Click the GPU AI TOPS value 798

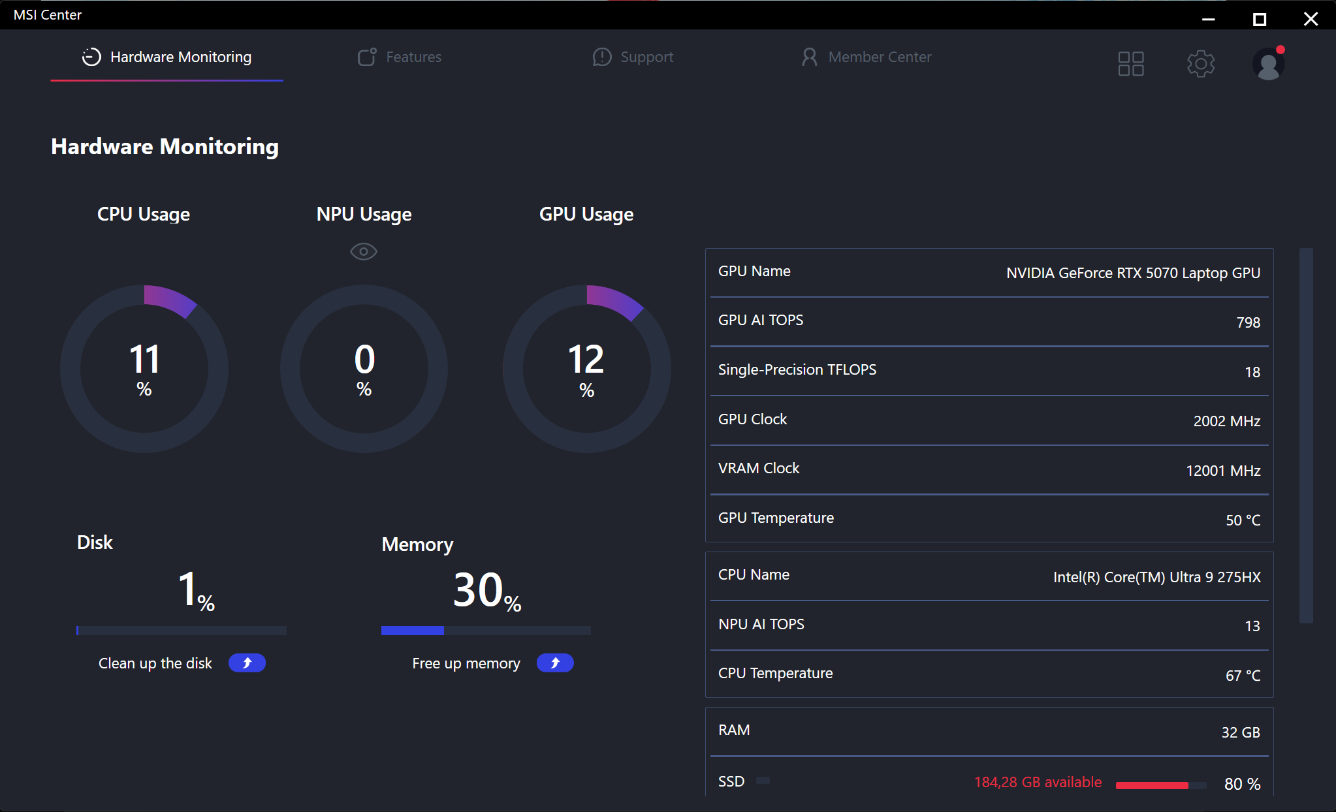click(x=1249, y=322)
